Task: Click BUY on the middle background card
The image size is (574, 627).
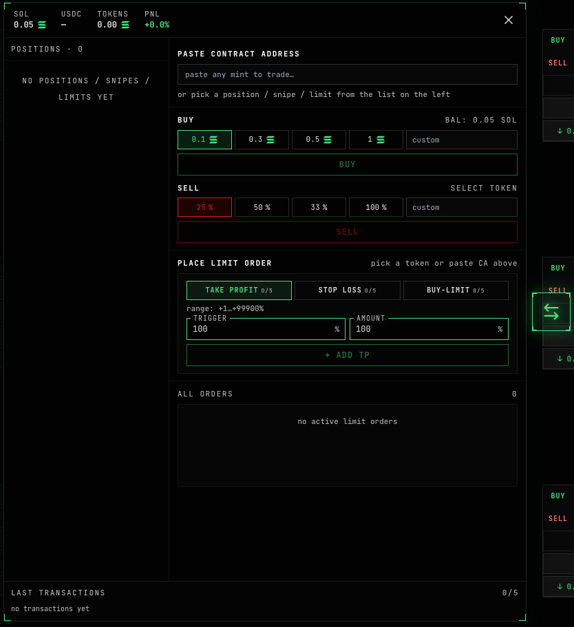Action: coord(557,268)
